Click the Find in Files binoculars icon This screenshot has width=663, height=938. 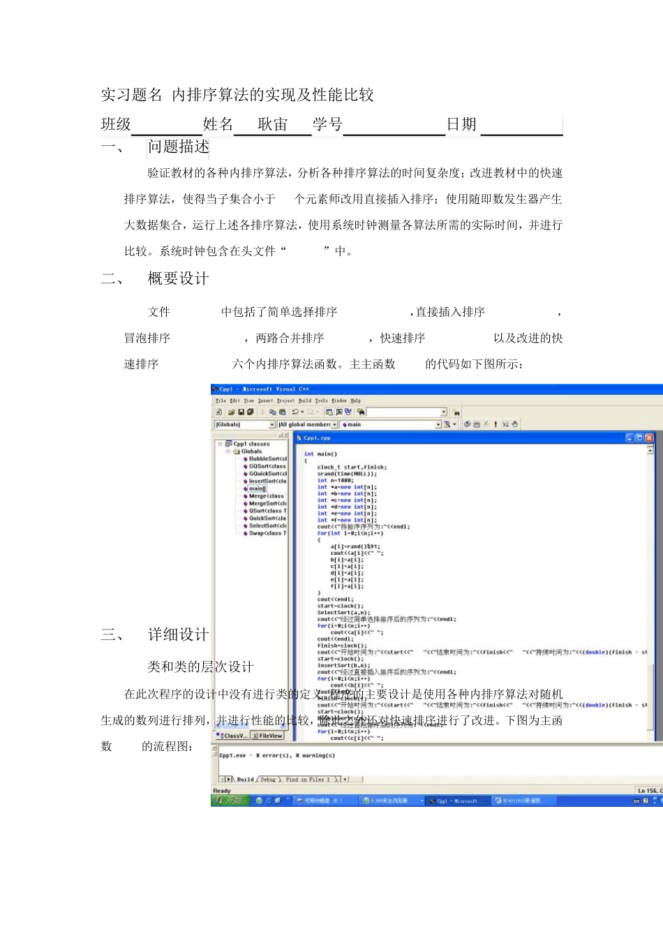coord(361,412)
